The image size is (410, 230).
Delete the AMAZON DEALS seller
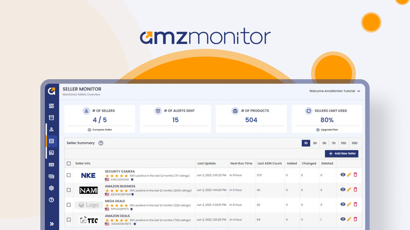pyautogui.click(x=355, y=219)
